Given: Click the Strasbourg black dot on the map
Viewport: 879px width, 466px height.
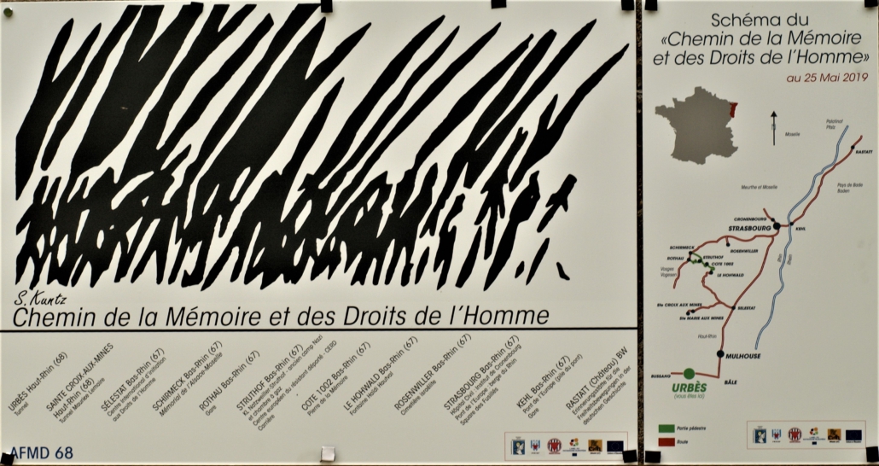Looking at the screenshot, I should click(777, 226).
